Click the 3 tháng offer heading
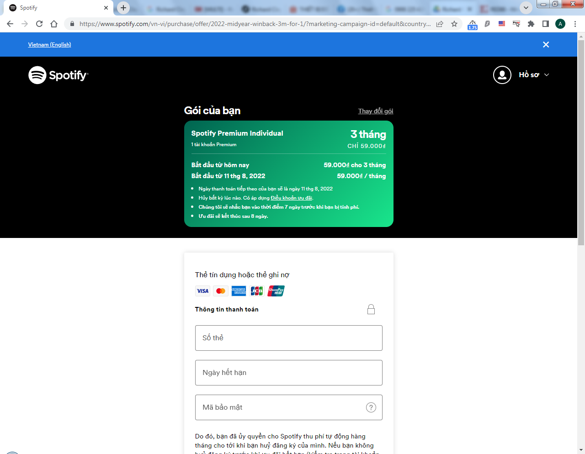 tap(368, 134)
